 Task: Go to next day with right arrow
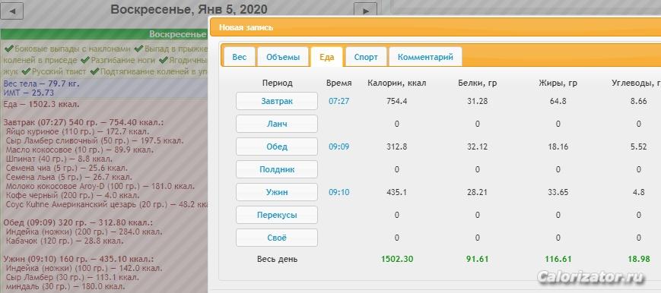365,11
